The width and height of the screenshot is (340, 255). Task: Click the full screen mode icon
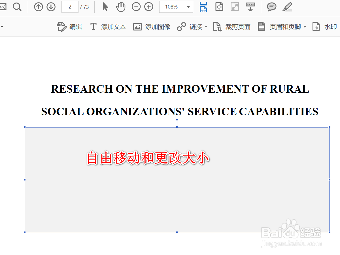point(235,7)
